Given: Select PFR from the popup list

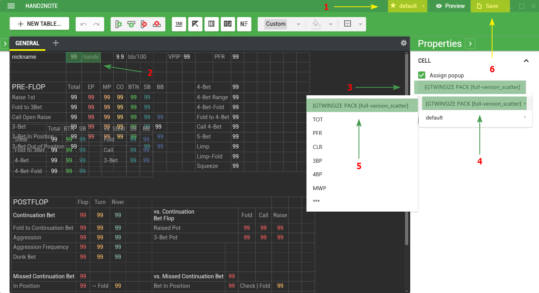Looking at the screenshot, I should 318,133.
